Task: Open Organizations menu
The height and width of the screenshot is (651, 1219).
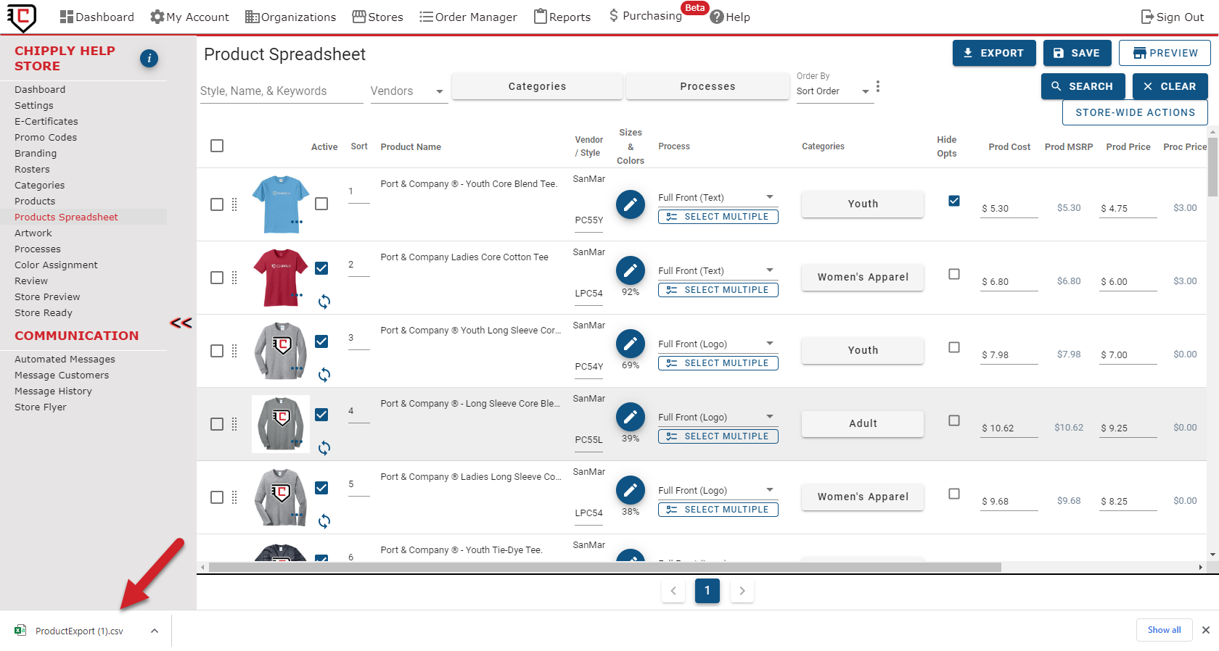Action: pos(290,17)
